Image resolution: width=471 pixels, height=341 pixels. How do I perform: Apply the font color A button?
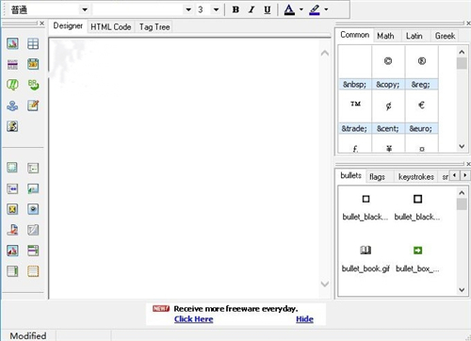tap(289, 9)
